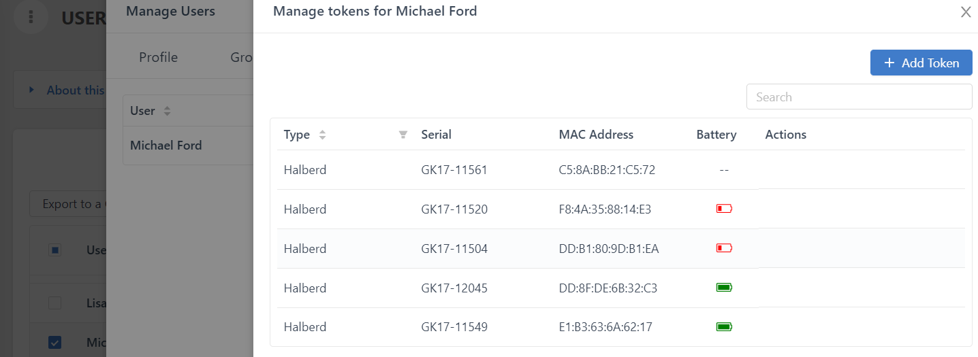Uncheck the checked Michael row checkbox
Viewport: 978px width, 357px height.
point(55,343)
